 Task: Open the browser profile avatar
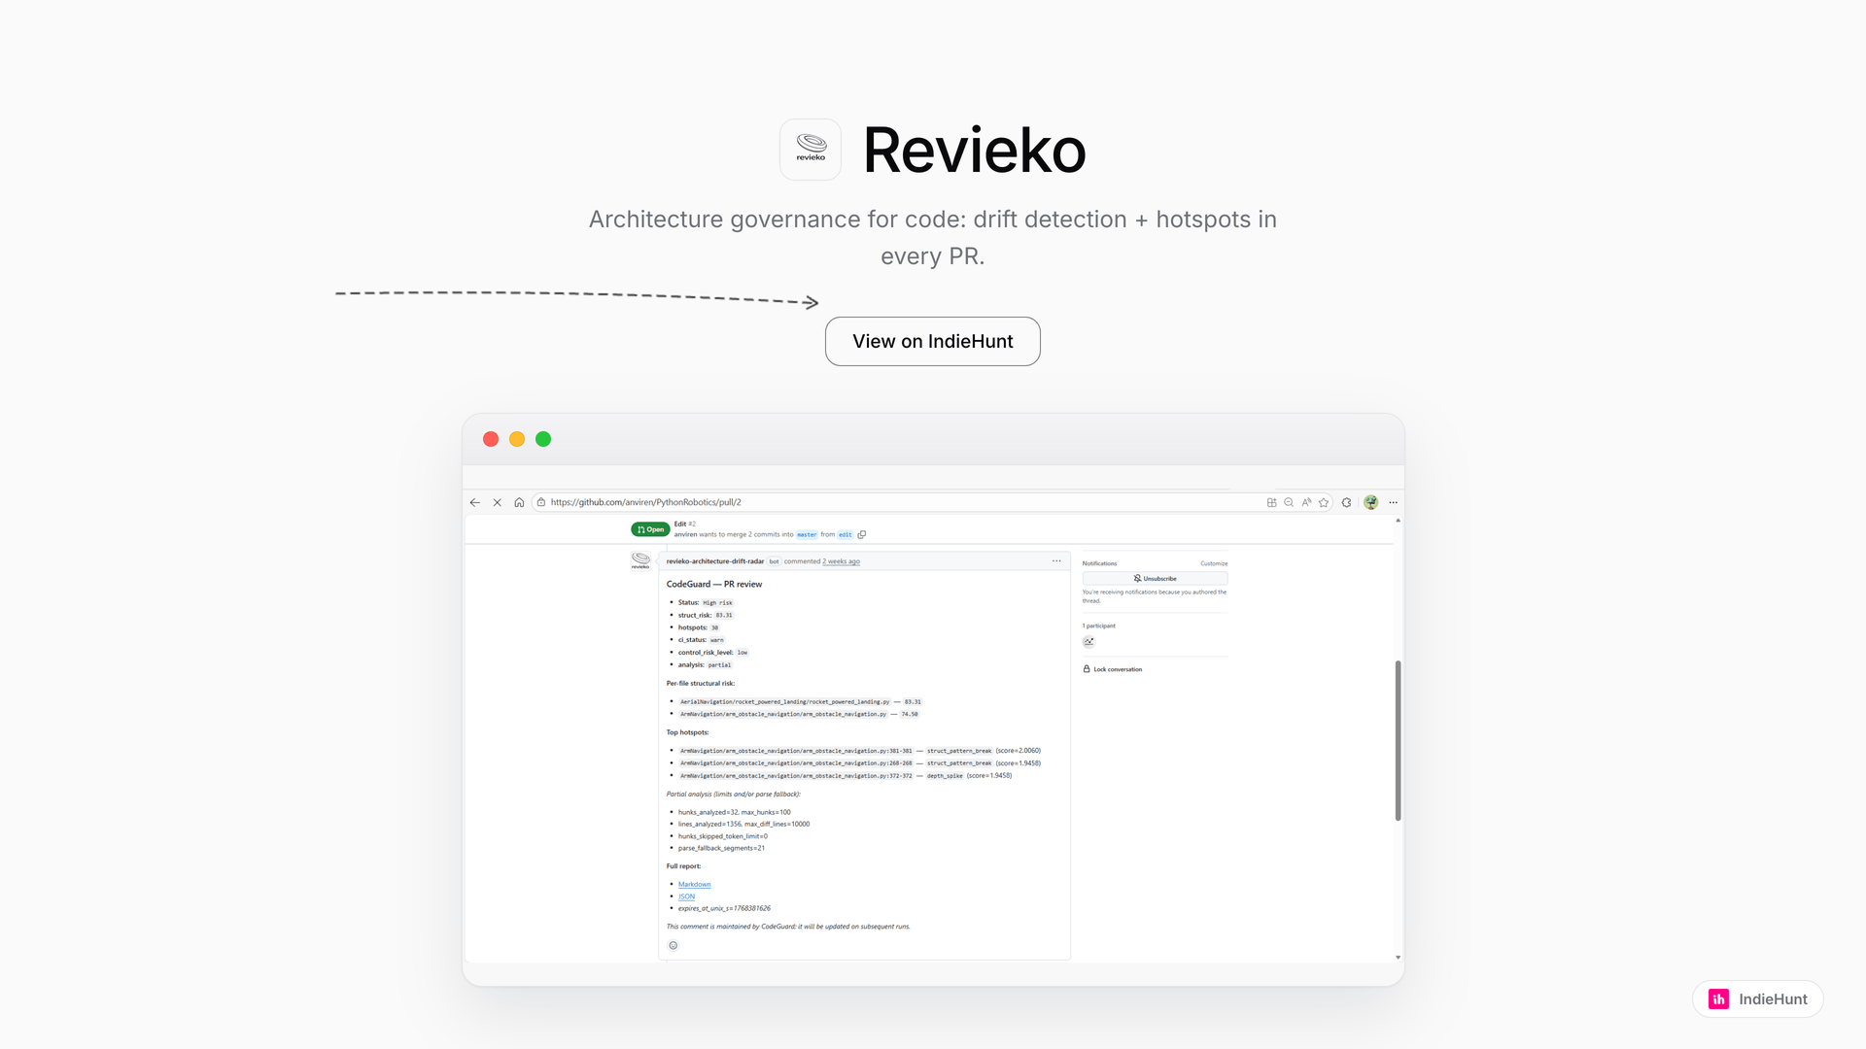[1370, 502]
